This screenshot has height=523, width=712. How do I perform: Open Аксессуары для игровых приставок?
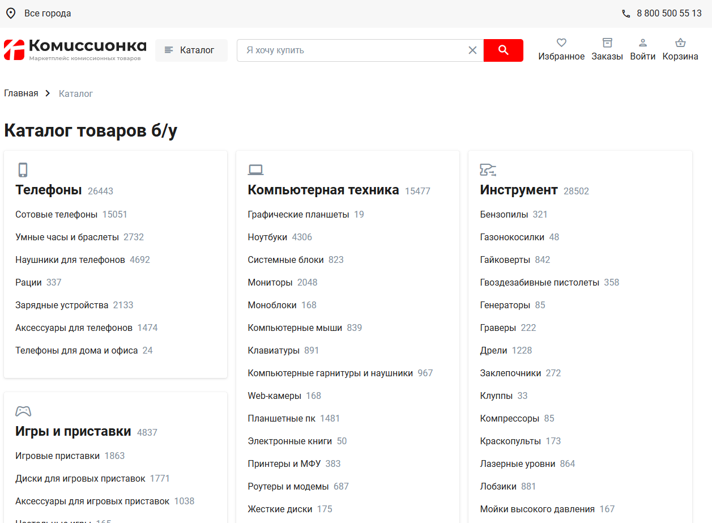pos(92,501)
